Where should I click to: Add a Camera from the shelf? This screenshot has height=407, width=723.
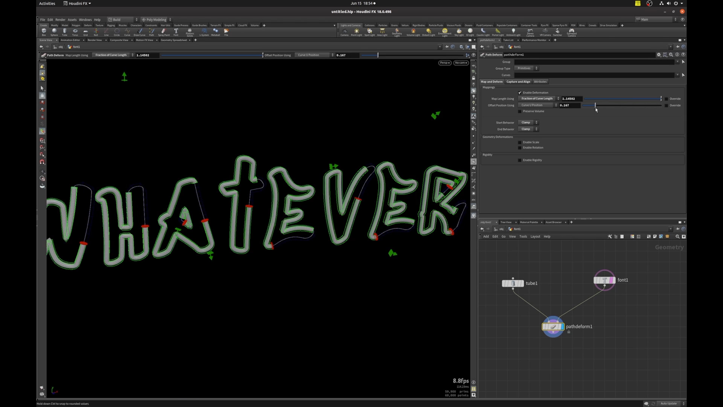coord(345,32)
